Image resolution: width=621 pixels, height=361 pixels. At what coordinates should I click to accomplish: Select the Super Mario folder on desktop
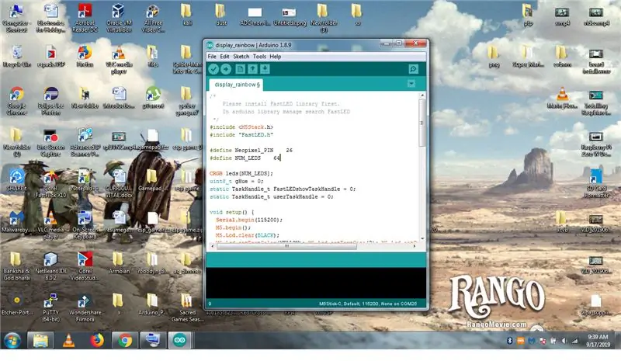coord(528,56)
